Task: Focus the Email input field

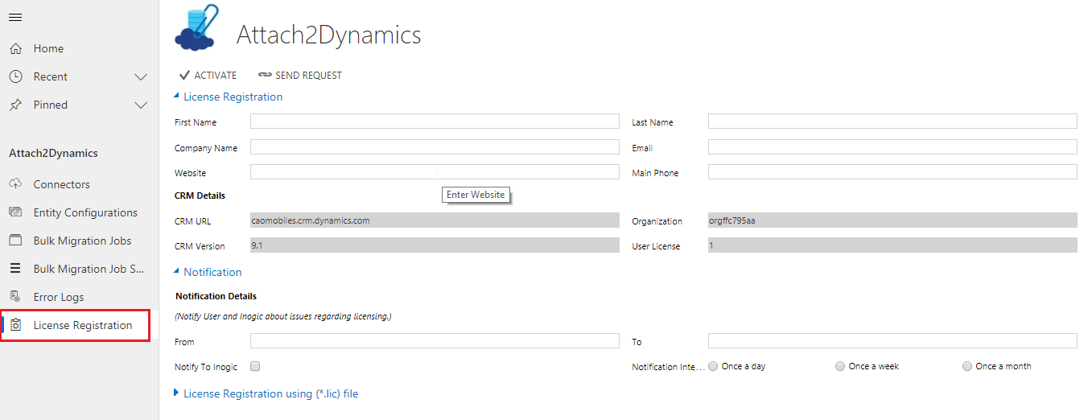Action: coord(892,147)
